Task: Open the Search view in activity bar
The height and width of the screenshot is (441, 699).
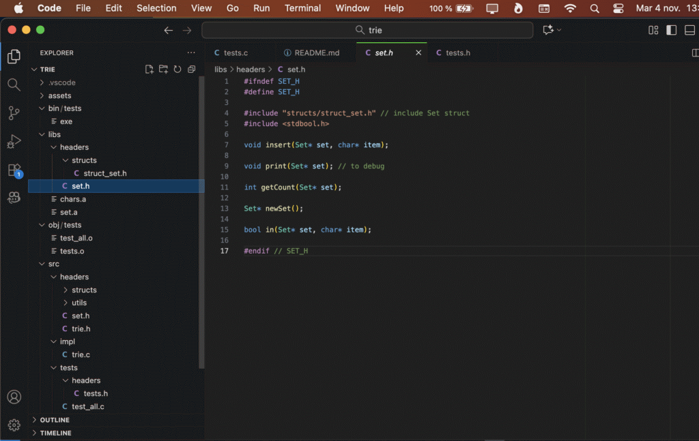Action: point(14,85)
